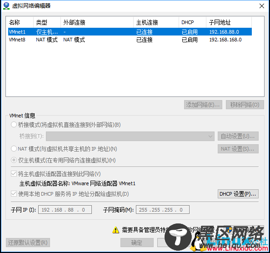The image size is (270, 253).
Task: Click VMnet1 type cell 仅主机...
Action: 47,32
